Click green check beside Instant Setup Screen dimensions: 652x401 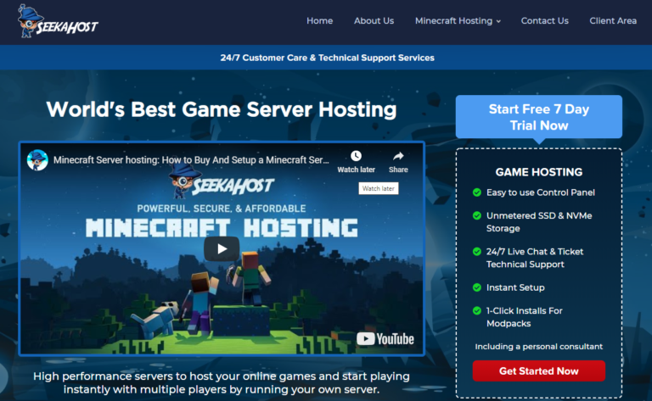coord(476,287)
